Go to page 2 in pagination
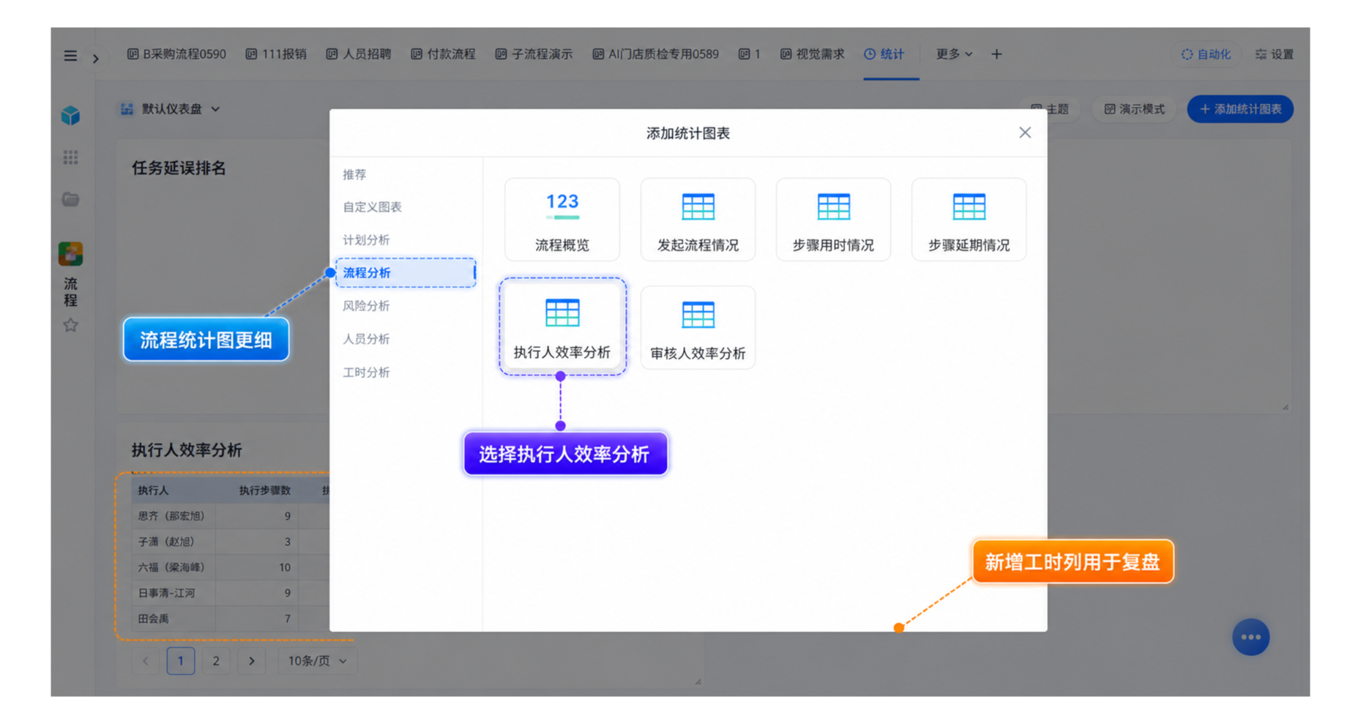Image resolution: width=1361 pixels, height=724 pixels. [x=216, y=661]
